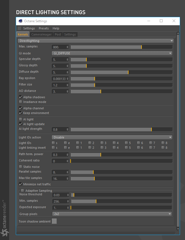Switch to the Post tab
185x240 pixels.
[58, 34]
